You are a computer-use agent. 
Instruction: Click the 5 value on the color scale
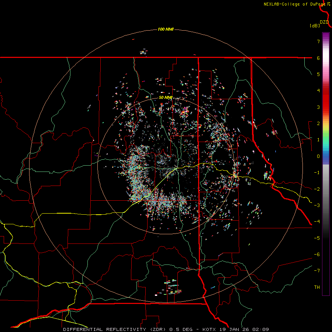click(318, 74)
